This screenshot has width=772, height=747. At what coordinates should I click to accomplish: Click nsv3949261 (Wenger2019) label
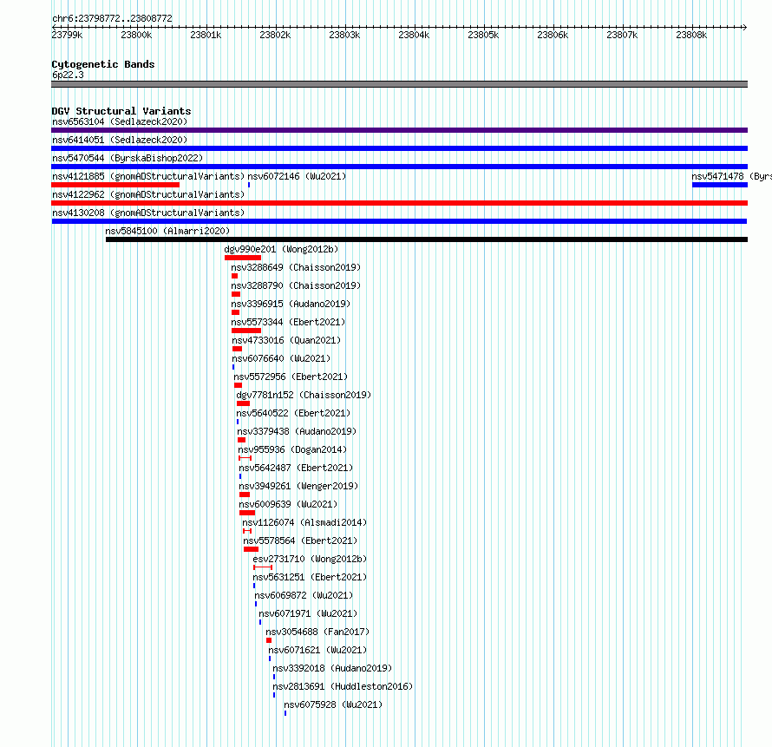[x=298, y=486]
